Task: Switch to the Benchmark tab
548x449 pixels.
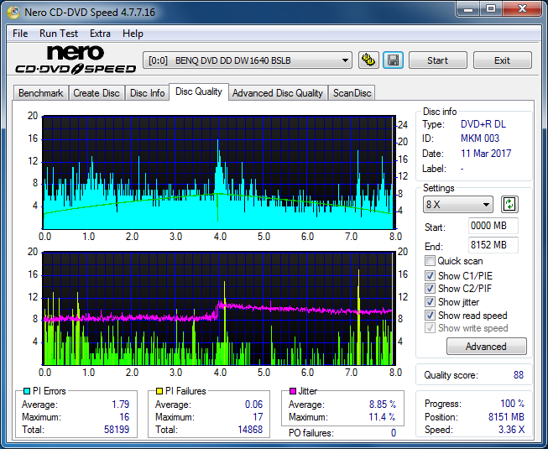Action: click(41, 93)
